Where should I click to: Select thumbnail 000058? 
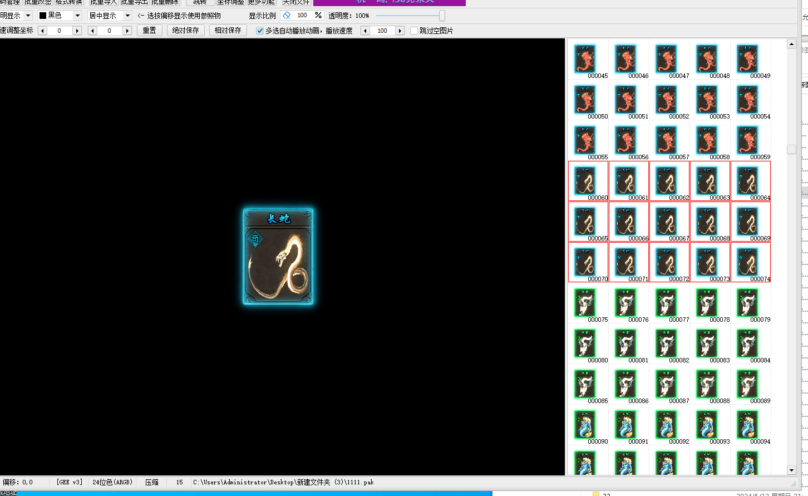click(710, 140)
